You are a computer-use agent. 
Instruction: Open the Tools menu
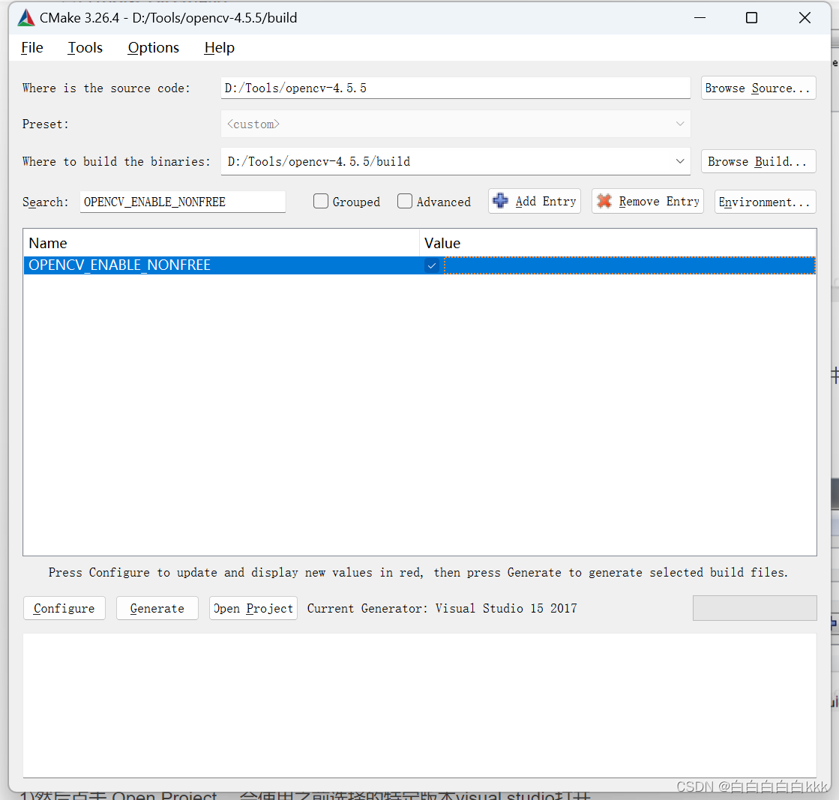85,48
